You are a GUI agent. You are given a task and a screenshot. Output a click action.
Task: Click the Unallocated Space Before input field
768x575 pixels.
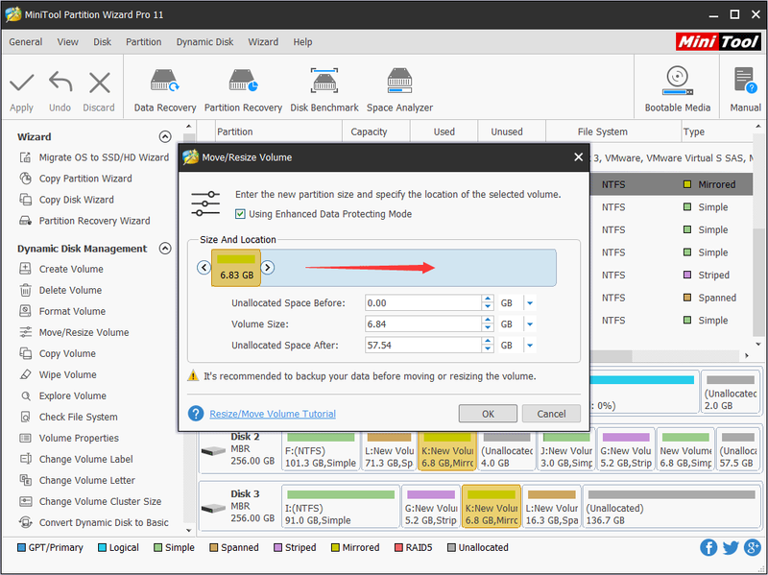pyautogui.click(x=423, y=303)
